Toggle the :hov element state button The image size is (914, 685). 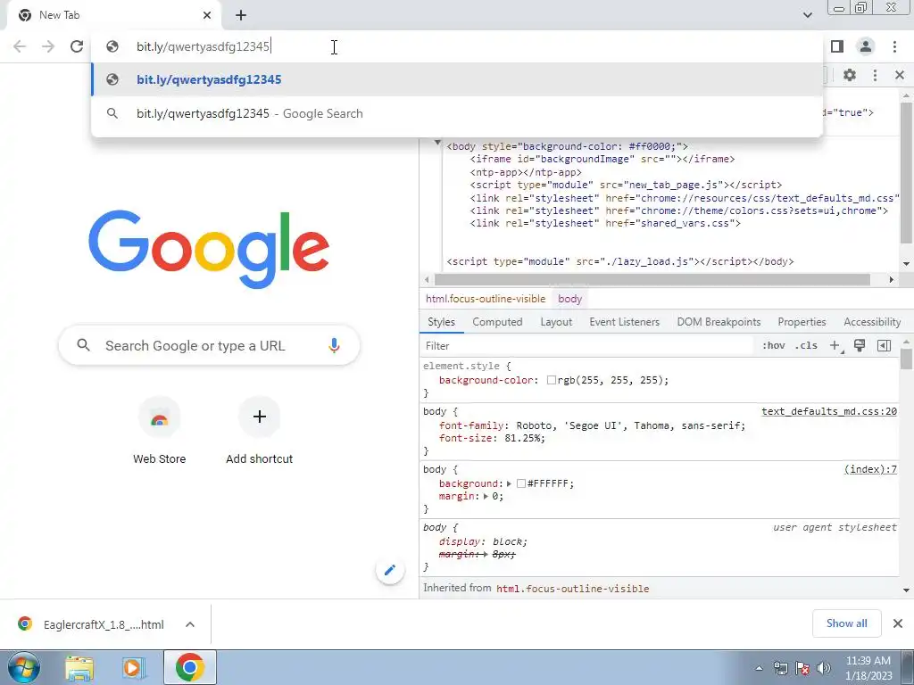[774, 346]
